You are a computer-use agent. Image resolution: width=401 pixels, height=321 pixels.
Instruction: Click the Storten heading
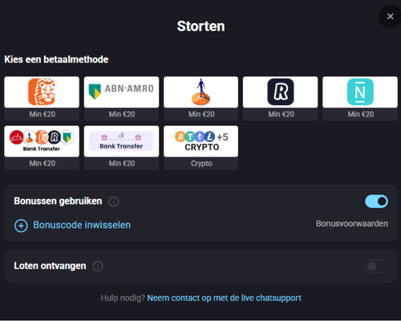coord(200,26)
